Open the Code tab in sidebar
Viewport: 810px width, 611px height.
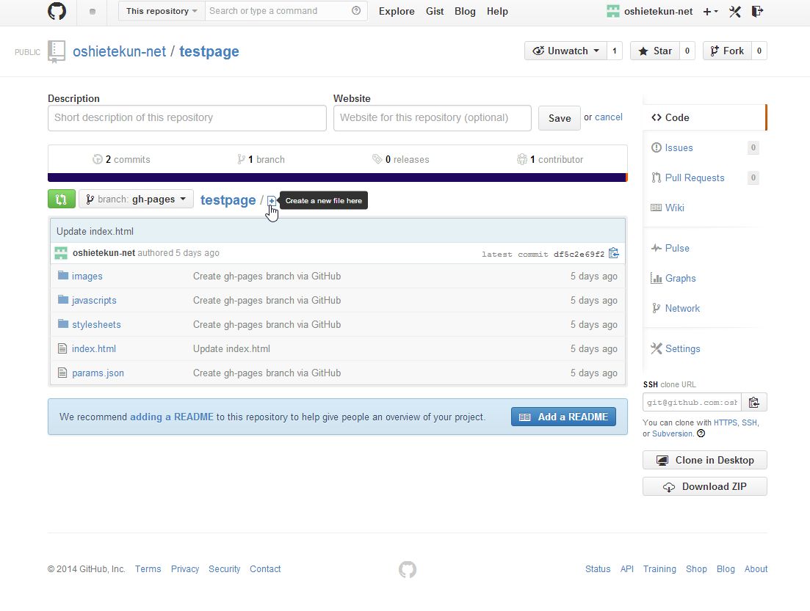tap(704, 117)
